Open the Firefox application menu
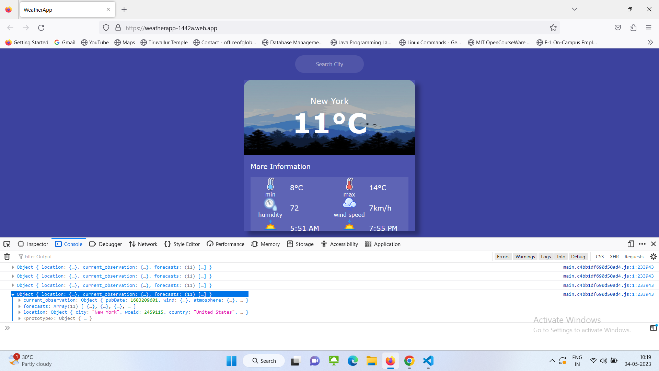 (x=649, y=27)
